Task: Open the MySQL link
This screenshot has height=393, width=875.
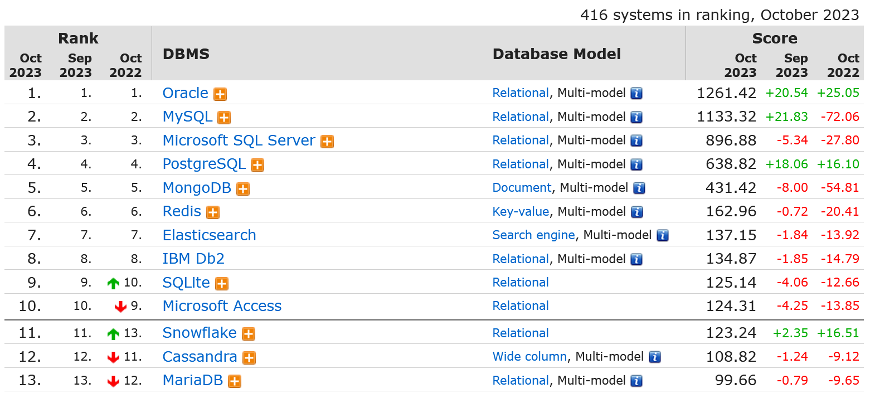Action: click(187, 117)
